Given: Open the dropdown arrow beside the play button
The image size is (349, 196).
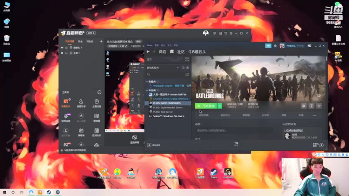Looking at the screenshot, I should (220, 106).
